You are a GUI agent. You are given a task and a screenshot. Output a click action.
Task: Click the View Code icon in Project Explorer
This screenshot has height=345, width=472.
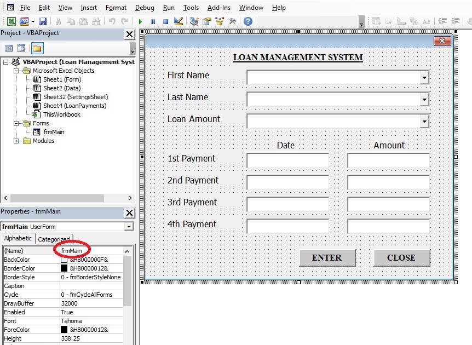coord(9,48)
